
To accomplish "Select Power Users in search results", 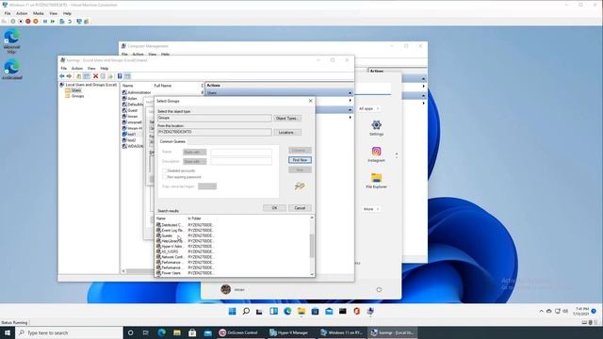I will [x=171, y=273].
